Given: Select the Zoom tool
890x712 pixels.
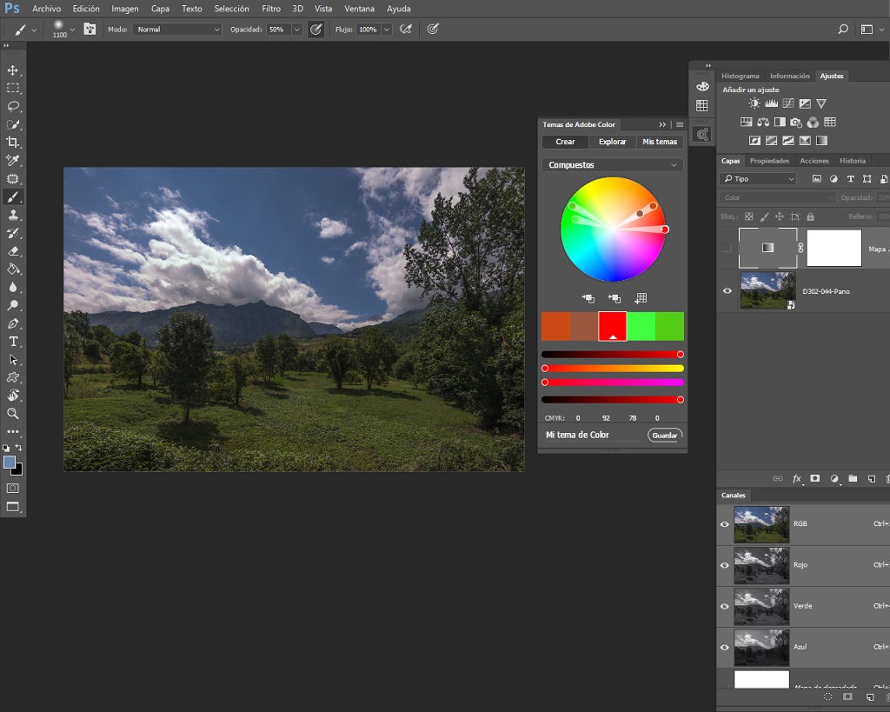Looking at the screenshot, I should [x=12, y=413].
